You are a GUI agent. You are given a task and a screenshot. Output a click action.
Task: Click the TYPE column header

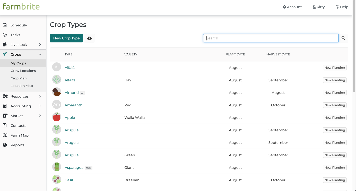pos(68,54)
